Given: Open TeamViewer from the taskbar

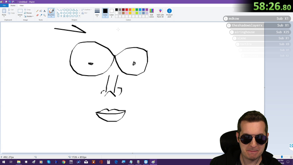Looking at the screenshot, I should point(146,162).
